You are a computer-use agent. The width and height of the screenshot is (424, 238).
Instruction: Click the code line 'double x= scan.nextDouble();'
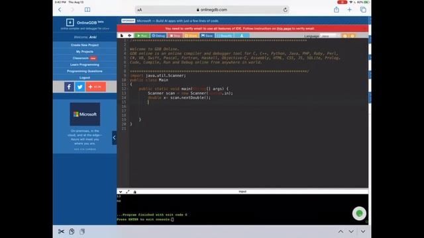pos(179,98)
